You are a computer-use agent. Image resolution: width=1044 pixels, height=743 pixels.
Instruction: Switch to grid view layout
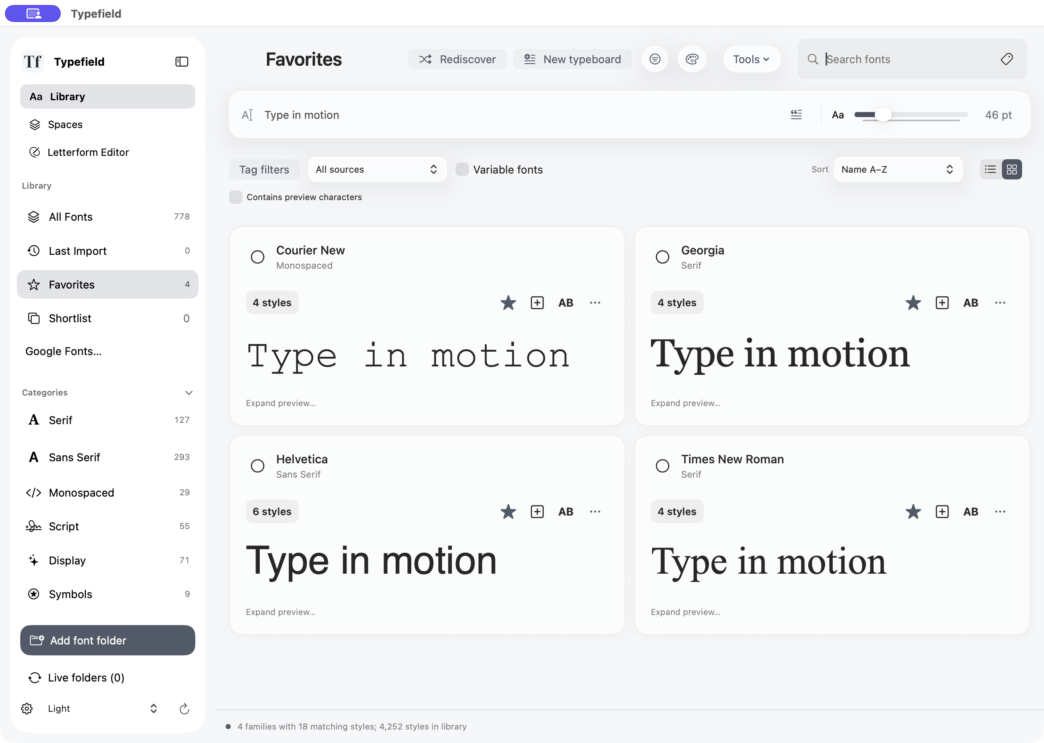point(1012,169)
